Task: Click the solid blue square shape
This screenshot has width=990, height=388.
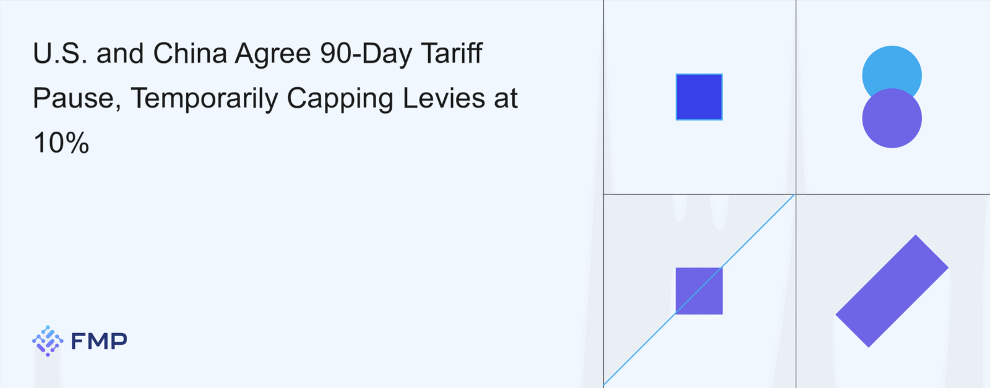Action: click(x=699, y=97)
